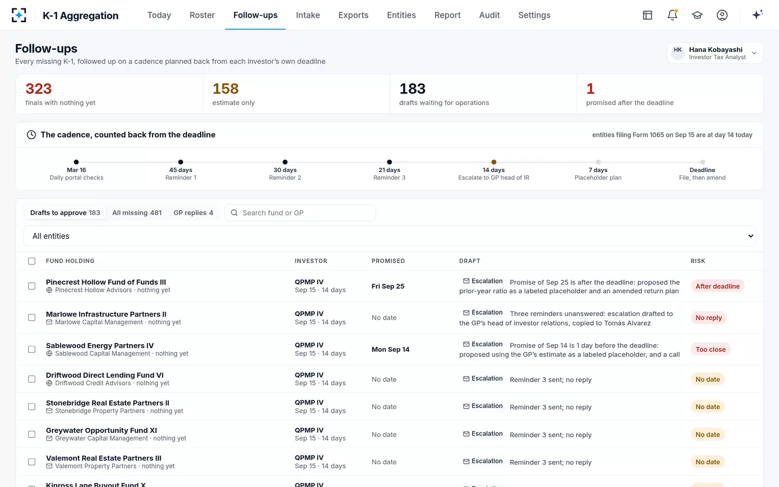This screenshot has height=487, width=779.
Task: Expand the Hana Kobayashi user switcher
Action: pyautogui.click(x=715, y=53)
